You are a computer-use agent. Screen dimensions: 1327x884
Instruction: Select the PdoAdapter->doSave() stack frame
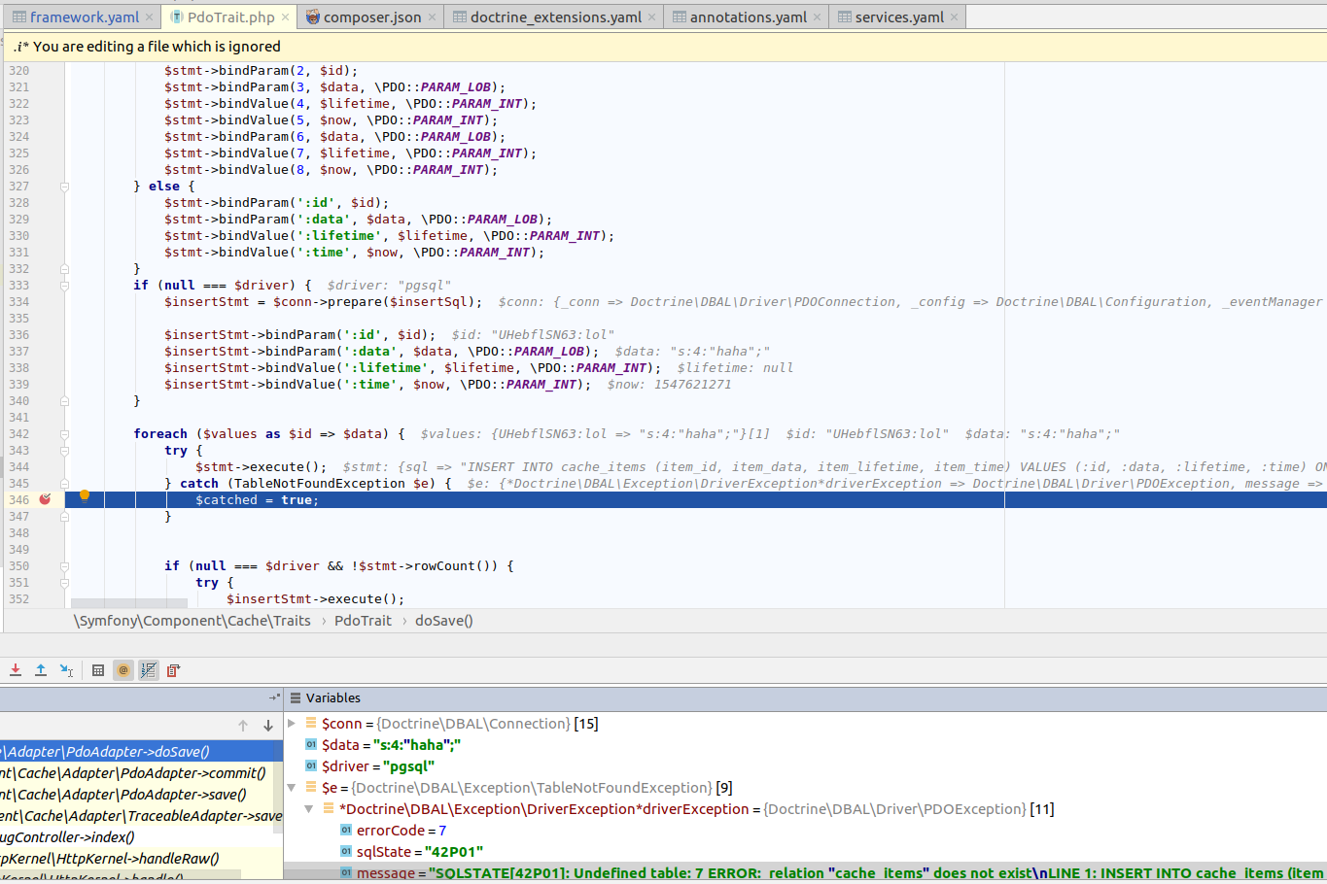click(141, 751)
